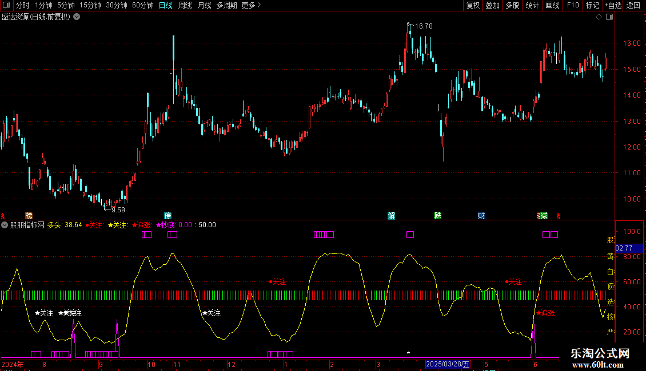This screenshot has width=646, height=371.
Task: Open the 盛达资源 chart title dropdown
Action: click(x=77, y=17)
